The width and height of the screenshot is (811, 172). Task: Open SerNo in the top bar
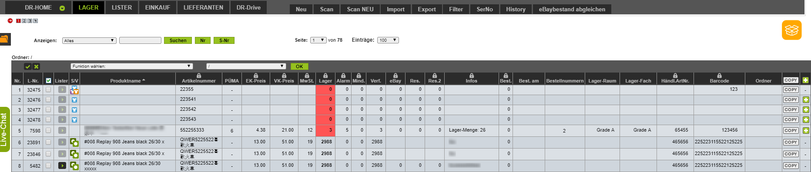click(485, 9)
